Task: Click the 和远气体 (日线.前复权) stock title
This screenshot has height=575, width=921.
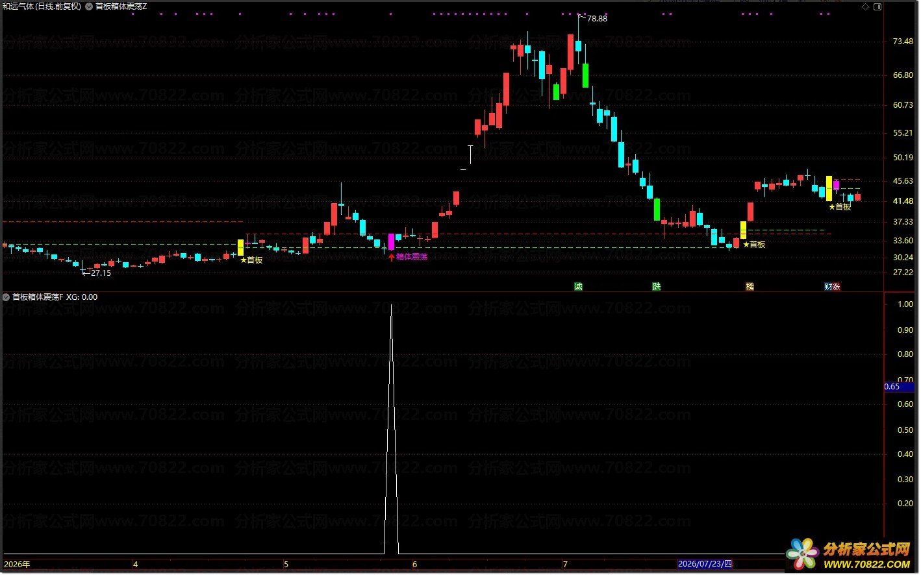Action: point(42,6)
